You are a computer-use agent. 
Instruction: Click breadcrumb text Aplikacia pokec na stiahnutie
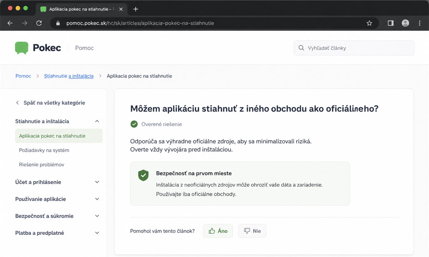[139, 76]
